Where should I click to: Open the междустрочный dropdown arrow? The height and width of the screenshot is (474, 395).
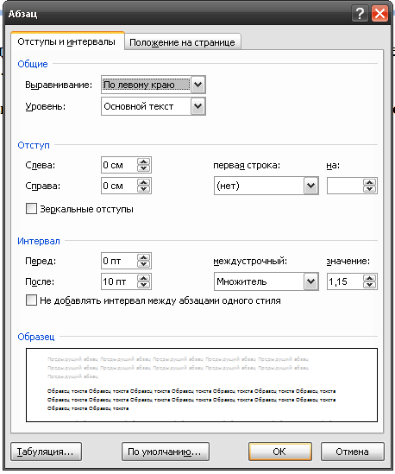(310, 281)
